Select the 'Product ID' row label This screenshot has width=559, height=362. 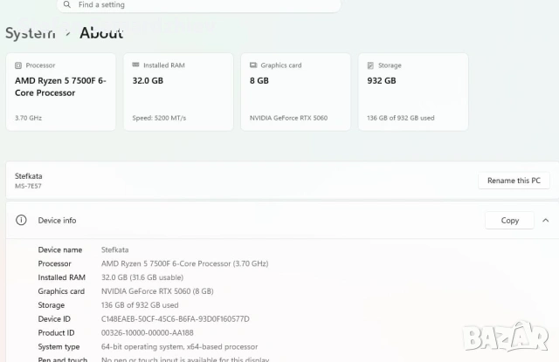[56, 333]
